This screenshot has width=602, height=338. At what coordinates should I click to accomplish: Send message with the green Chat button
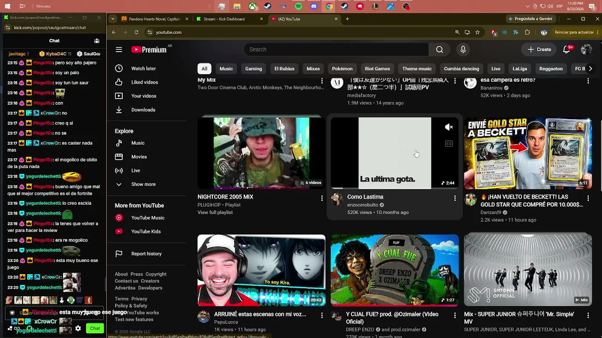[x=95, y=329]
